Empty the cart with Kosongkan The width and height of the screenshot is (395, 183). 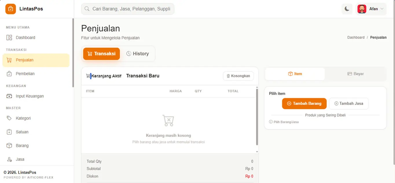[238, 76]
